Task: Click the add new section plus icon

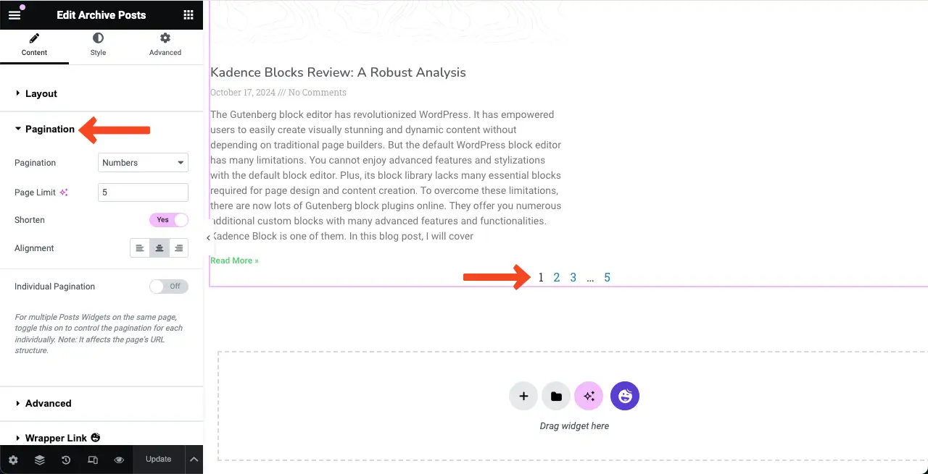Action: tap(523, 396)
